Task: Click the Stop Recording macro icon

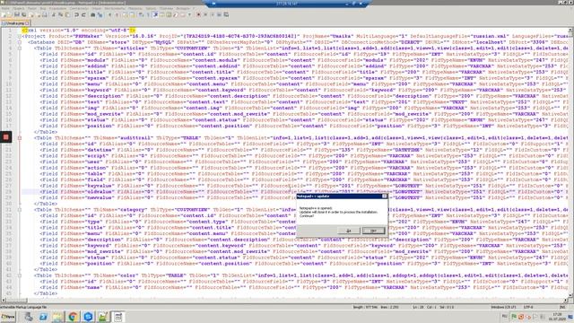Action: click(x=205, y=14)
